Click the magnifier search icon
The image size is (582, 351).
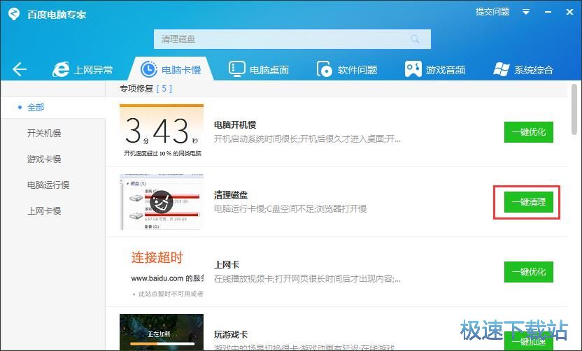[415, 39]
